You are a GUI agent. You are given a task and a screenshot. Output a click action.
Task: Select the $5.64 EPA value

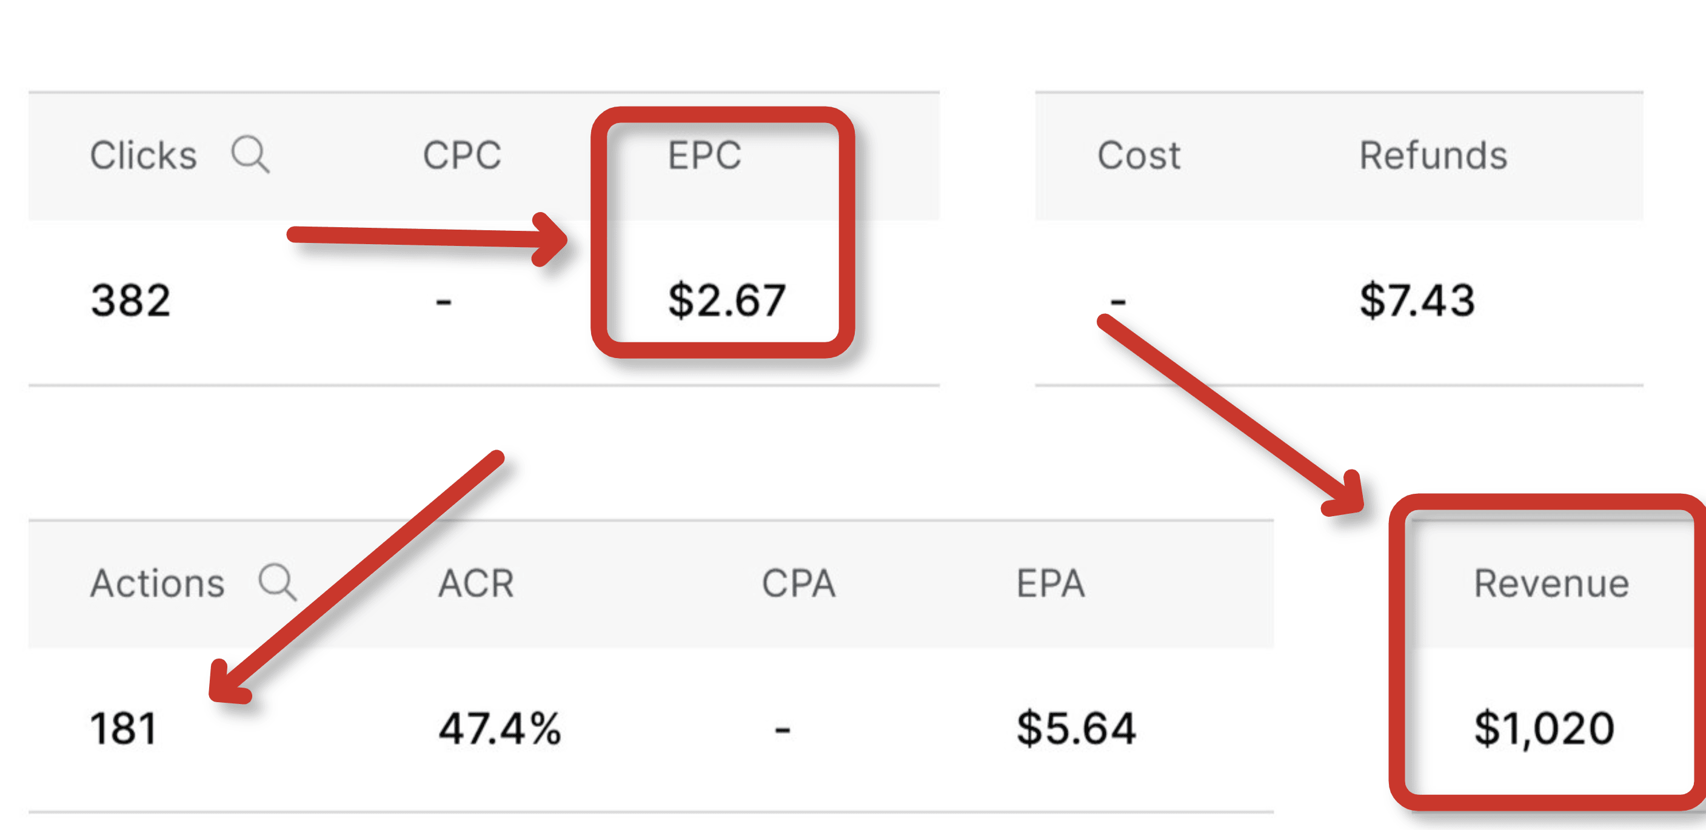pyautogui.click(x=1076, y=728)
